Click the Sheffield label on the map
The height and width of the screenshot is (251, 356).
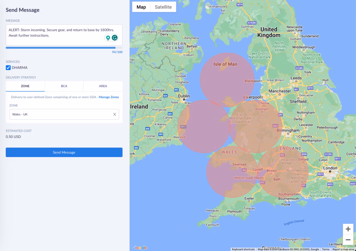coord(298,102)
